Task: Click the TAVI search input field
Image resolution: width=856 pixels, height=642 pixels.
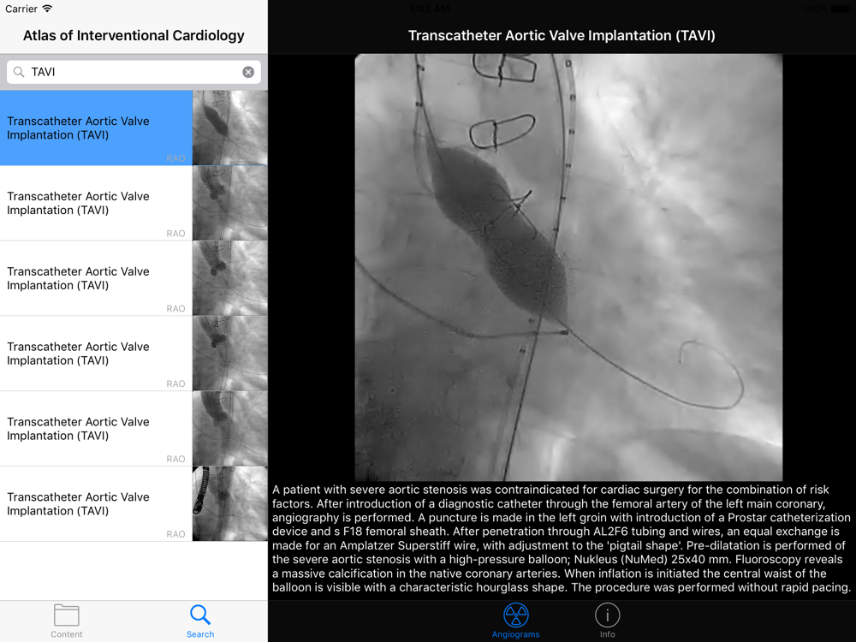Action: tap(134, 72)
